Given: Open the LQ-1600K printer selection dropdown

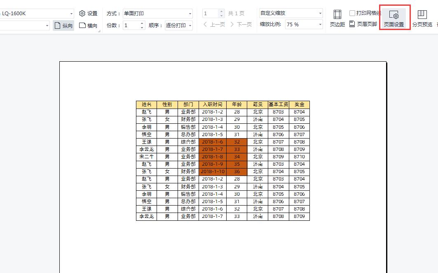Looking at the screenshot, I should 70,13.
